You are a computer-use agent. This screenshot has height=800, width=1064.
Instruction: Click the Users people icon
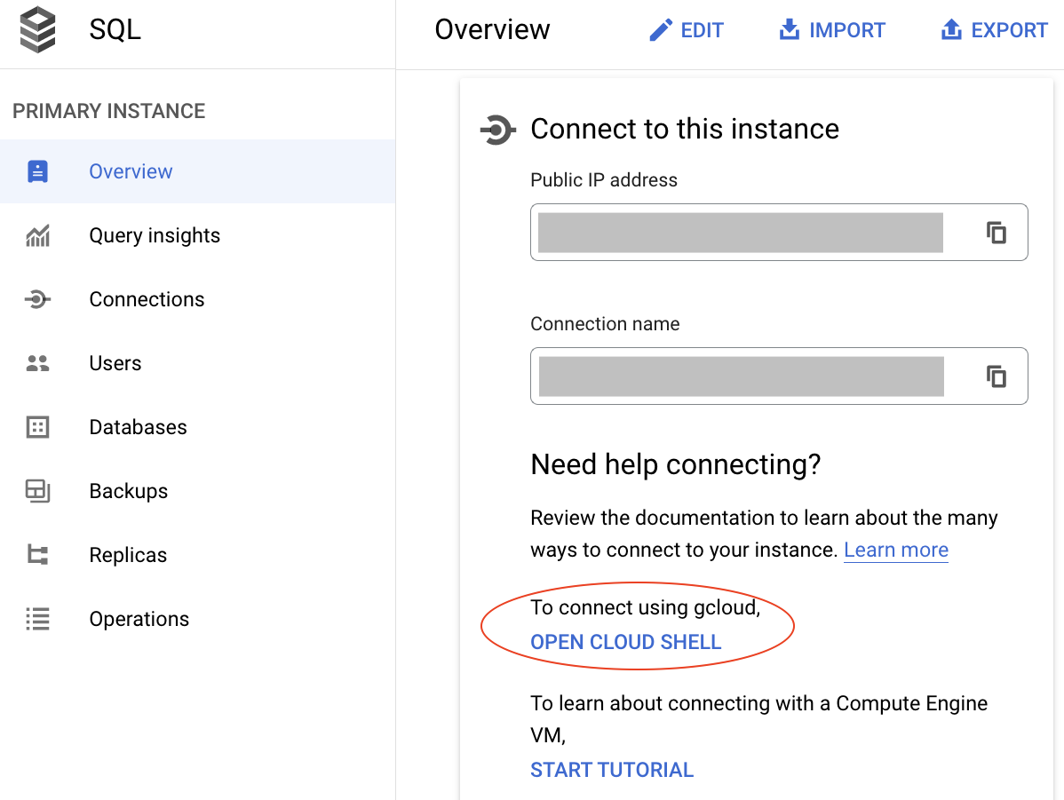click(37, 363)
